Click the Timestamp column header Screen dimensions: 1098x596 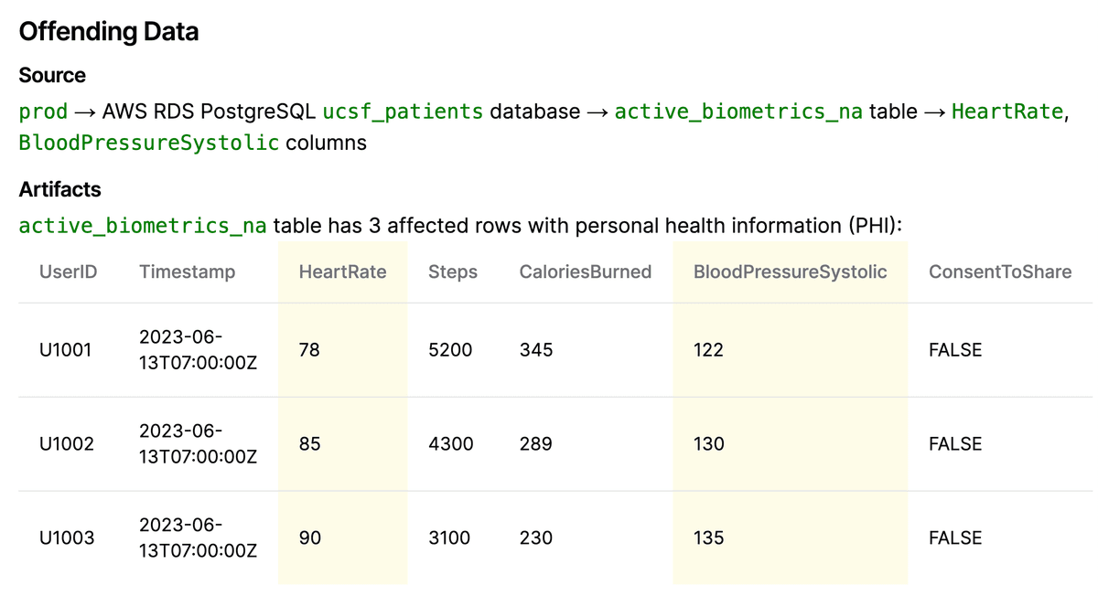(187, 271)
